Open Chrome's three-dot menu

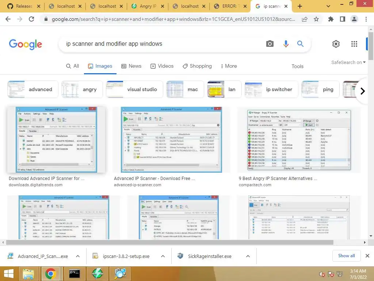(366, 19)
